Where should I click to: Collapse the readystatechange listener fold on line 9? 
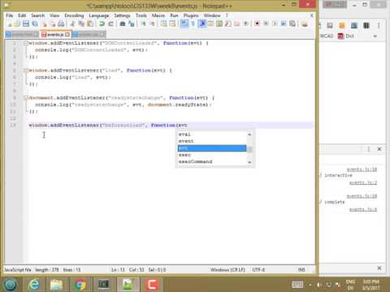(x=26, y=98)
